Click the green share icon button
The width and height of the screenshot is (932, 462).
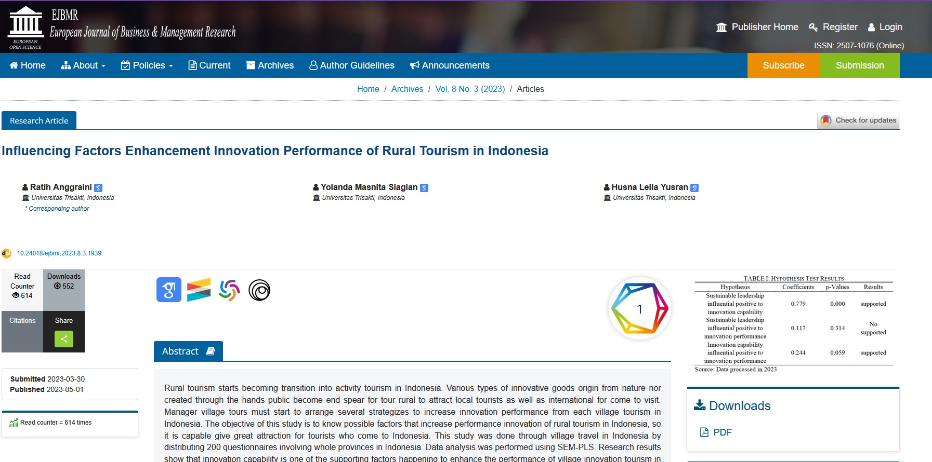pyautogui.click(x=64, y=339)
